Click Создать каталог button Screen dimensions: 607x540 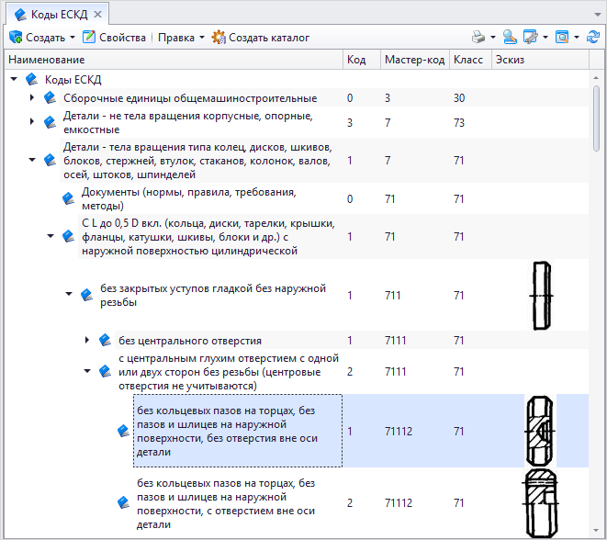260,38
